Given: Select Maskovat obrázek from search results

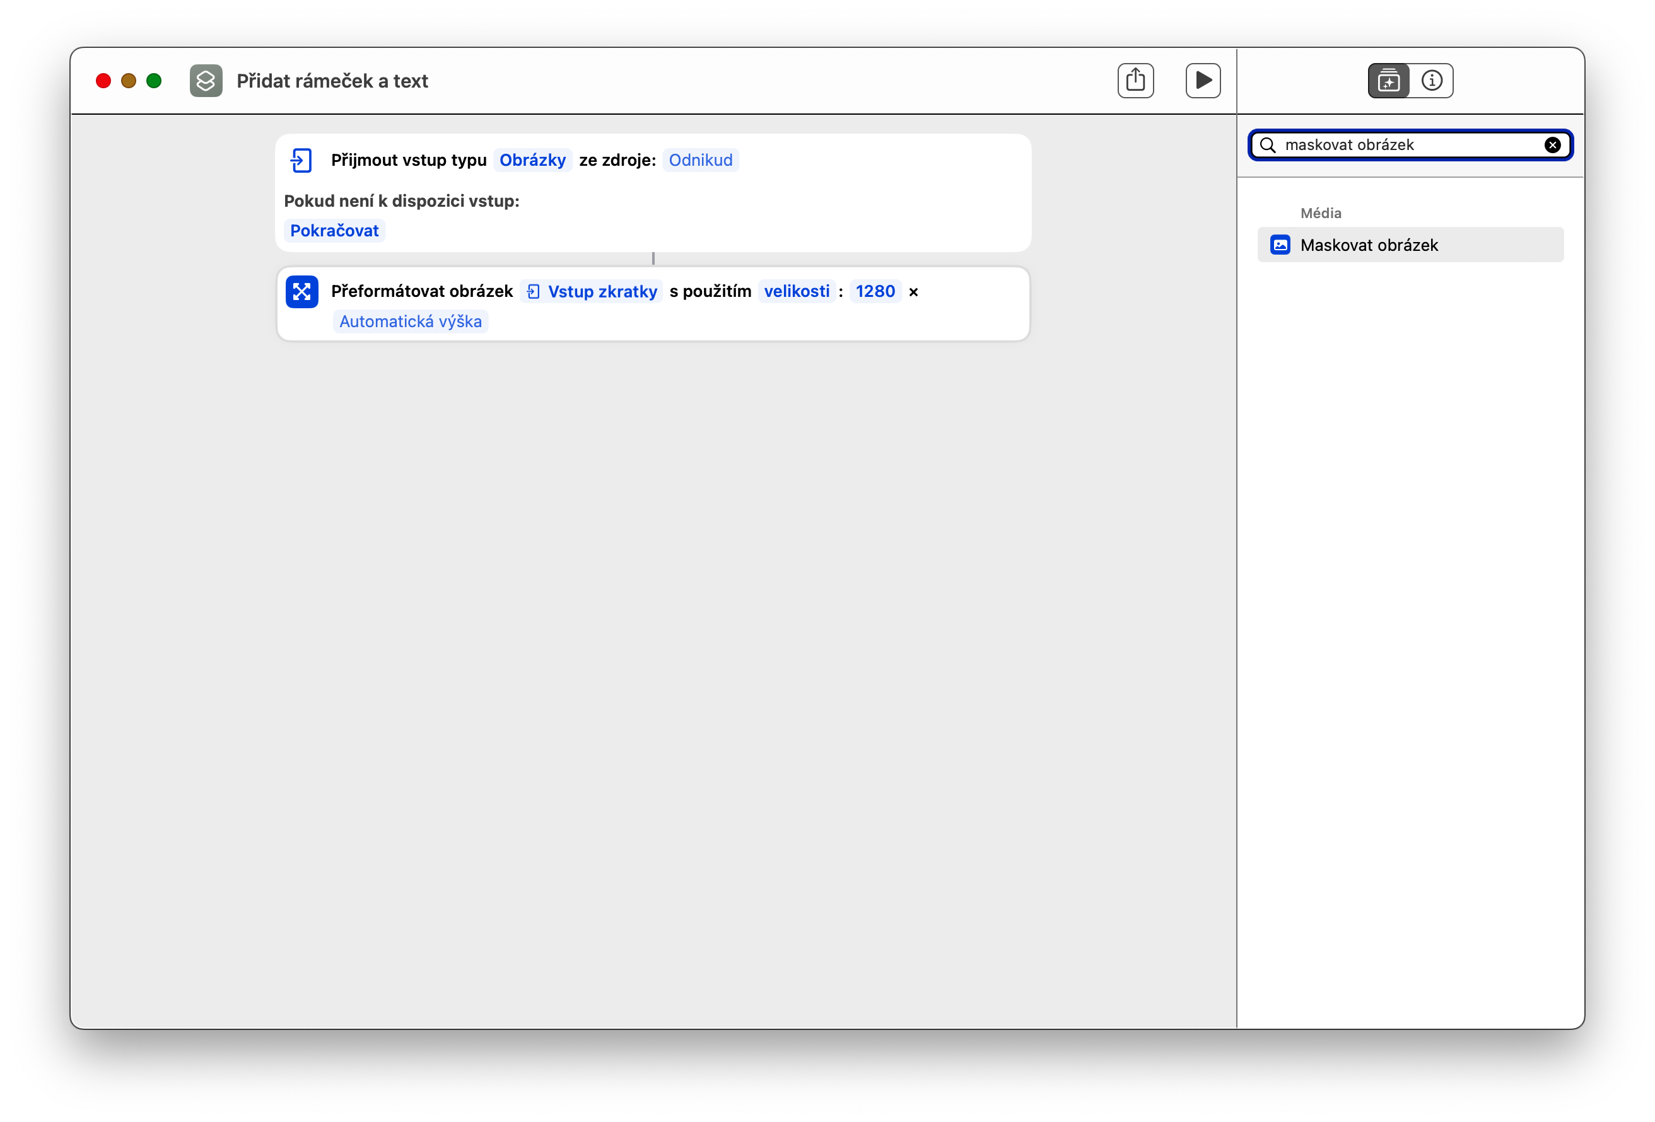Looking at the screenshot, I should [x=1410, y=245].
